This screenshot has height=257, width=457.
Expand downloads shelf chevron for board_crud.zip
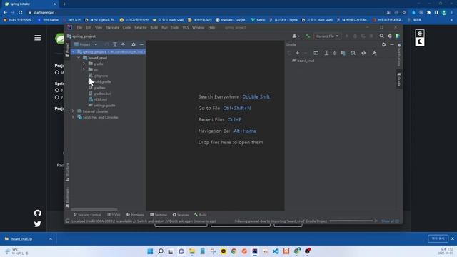pos(51,239)
